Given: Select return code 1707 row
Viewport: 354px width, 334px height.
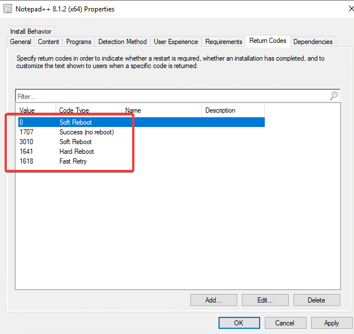Looking at the screenshot, I should point(86,132).
